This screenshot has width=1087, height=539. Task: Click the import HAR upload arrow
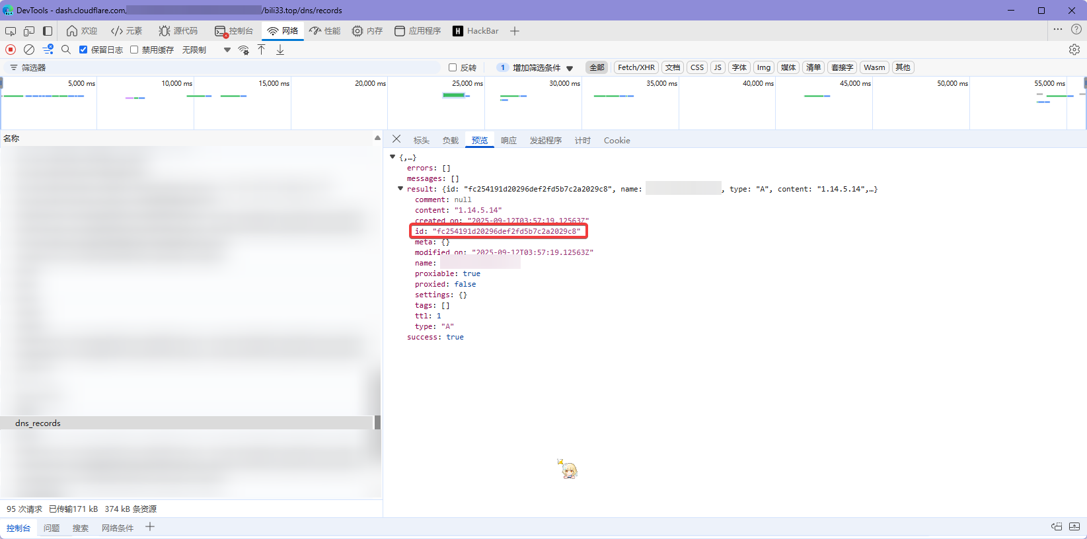262,50
